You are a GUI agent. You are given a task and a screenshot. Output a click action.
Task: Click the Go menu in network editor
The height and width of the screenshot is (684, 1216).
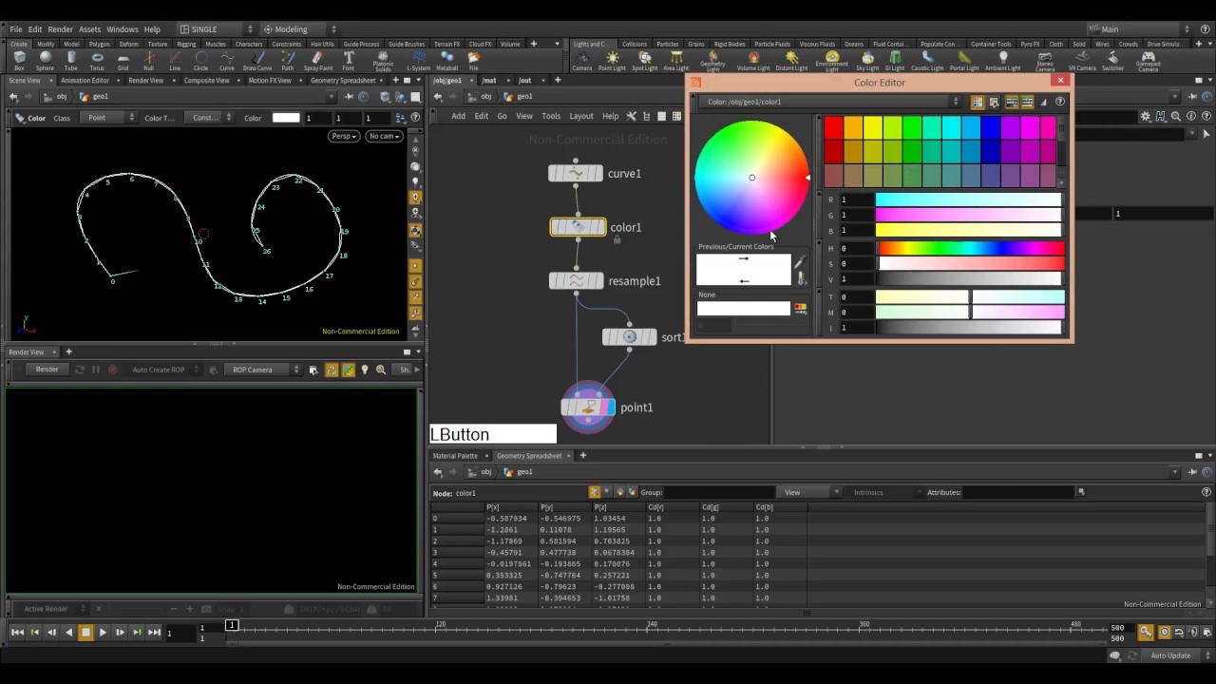502,117
